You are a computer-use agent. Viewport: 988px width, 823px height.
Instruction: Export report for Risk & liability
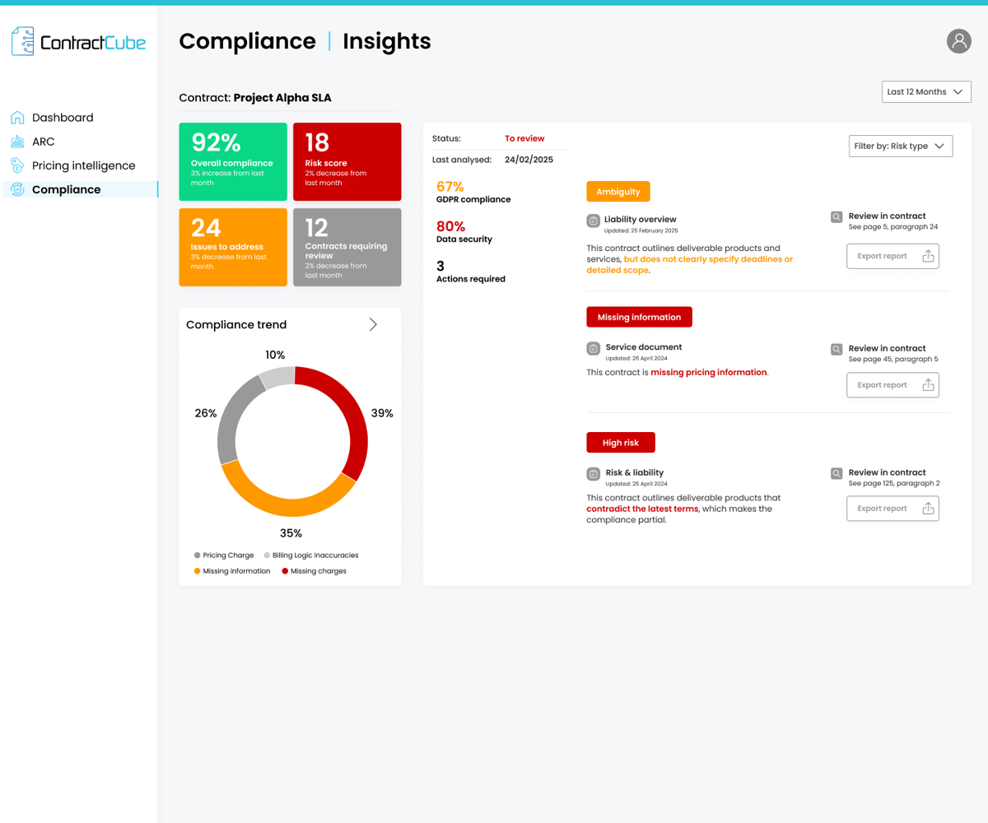pos(892,509)
